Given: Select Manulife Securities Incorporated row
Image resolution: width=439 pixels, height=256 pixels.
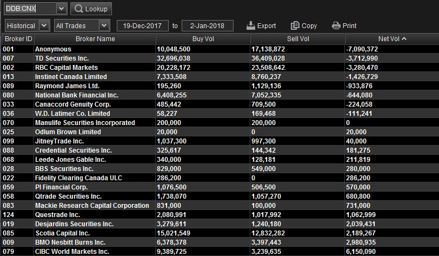Looking at the screenshot, I should point(220,122).
